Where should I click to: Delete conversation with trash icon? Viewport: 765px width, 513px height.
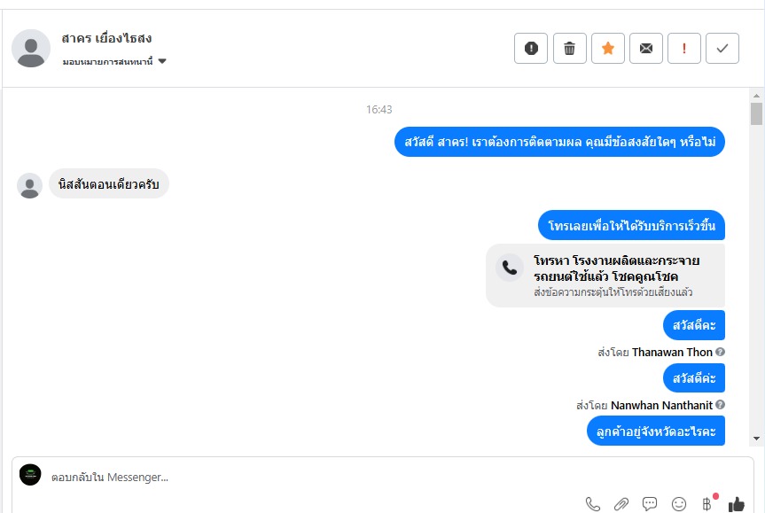[x=569, y=48]
